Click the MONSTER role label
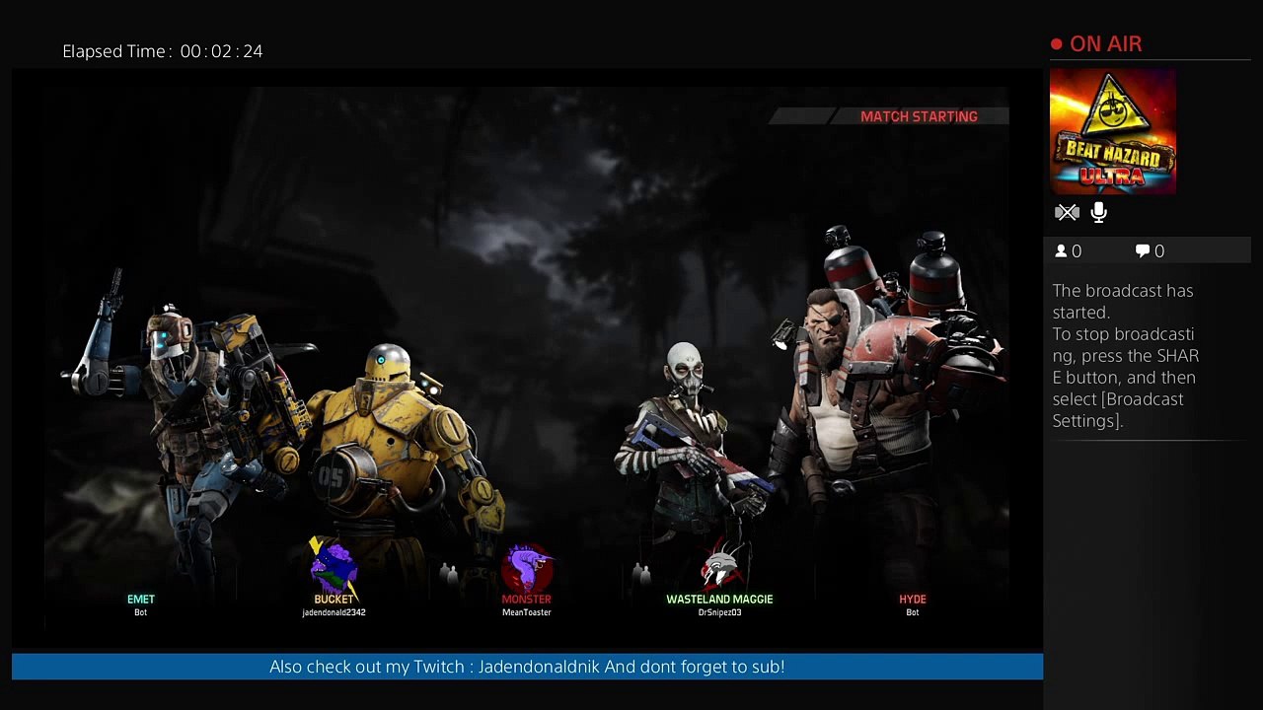 pyautogui.click(x=527, y=600)
